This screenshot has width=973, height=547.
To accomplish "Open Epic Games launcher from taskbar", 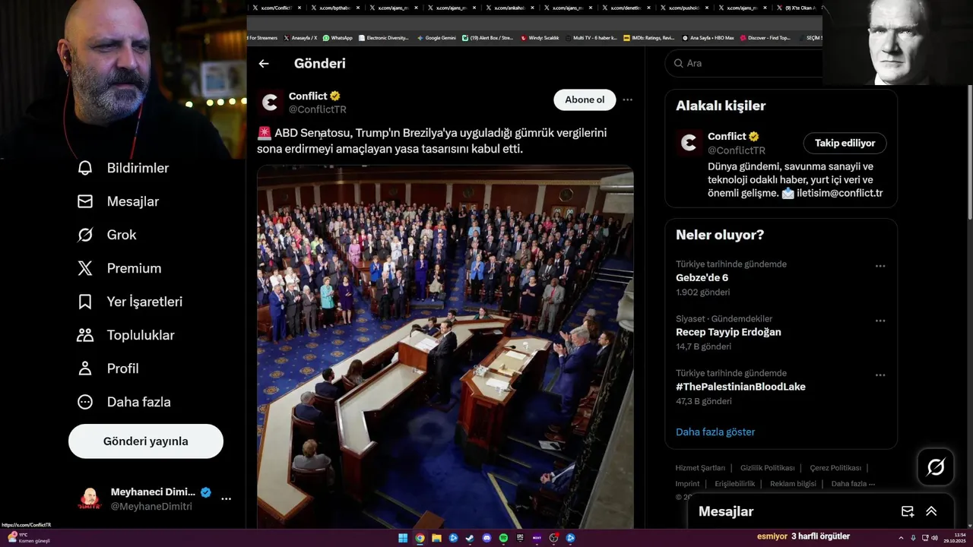I will coord(520,538).
